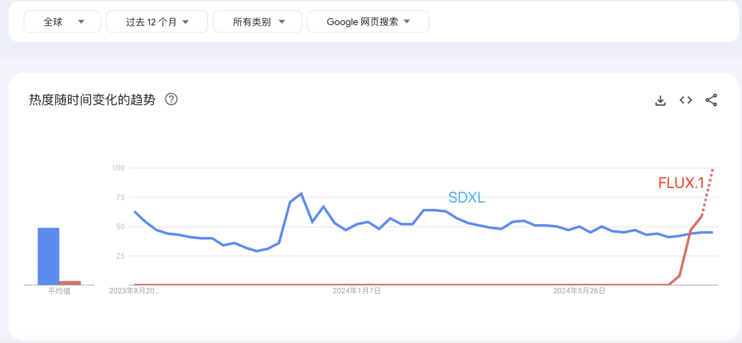Open the 全球 region dropdown
742x343 pixels.
click(62, 21)
